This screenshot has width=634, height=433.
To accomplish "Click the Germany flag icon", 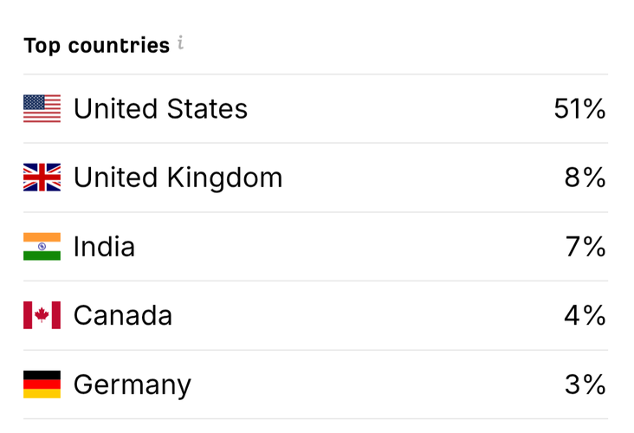I will pyautogui.click(x=42, y=385).
